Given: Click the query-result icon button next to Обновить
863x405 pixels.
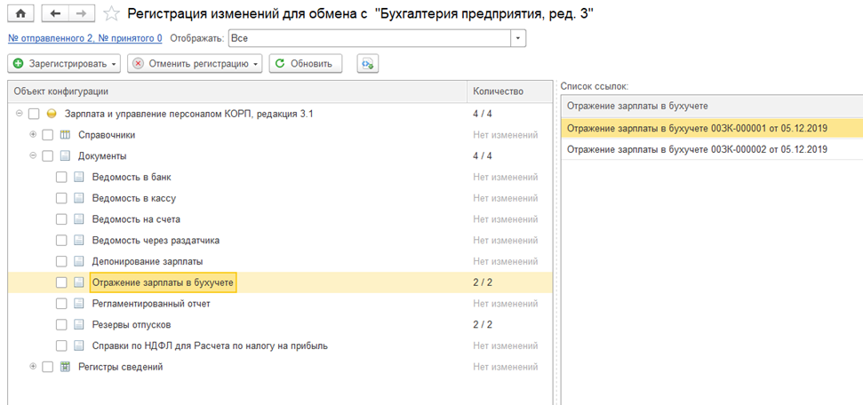Looking at the screenshot, I should click(x=368, y=63).
